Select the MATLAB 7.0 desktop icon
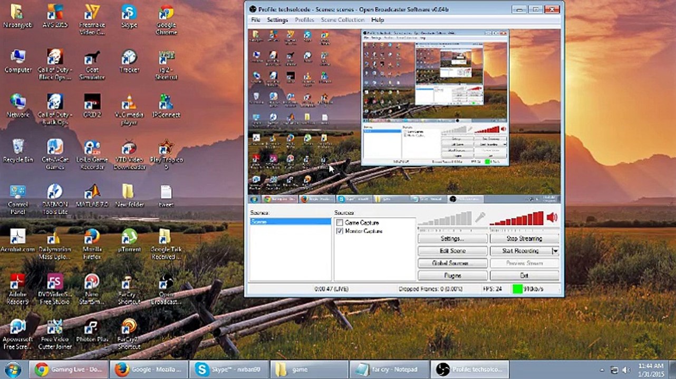 pos(92,196)
